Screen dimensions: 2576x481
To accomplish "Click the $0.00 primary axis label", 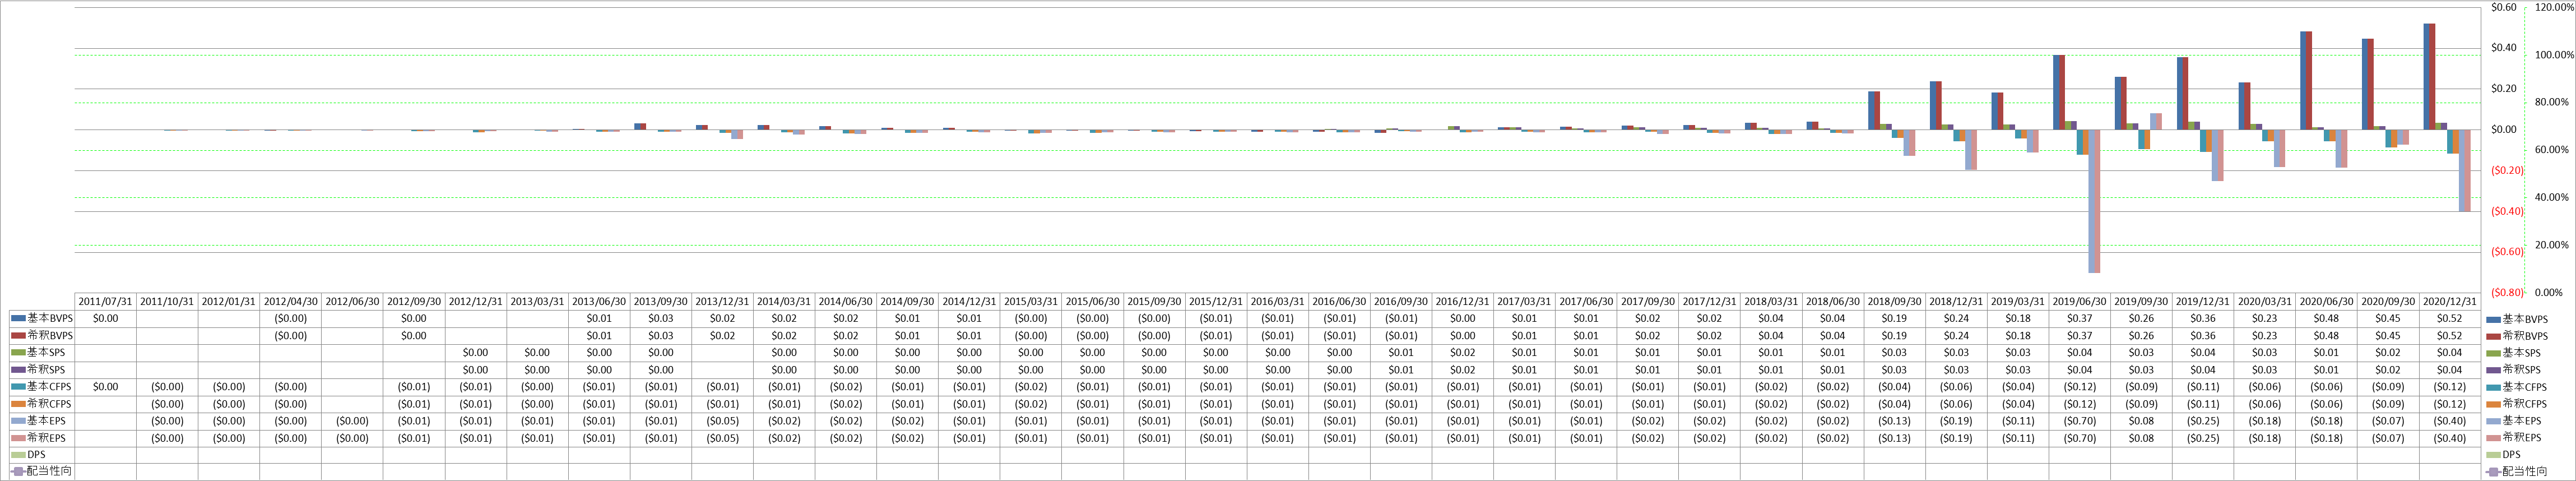I will pyautogui.click(x=2504, y=129).
